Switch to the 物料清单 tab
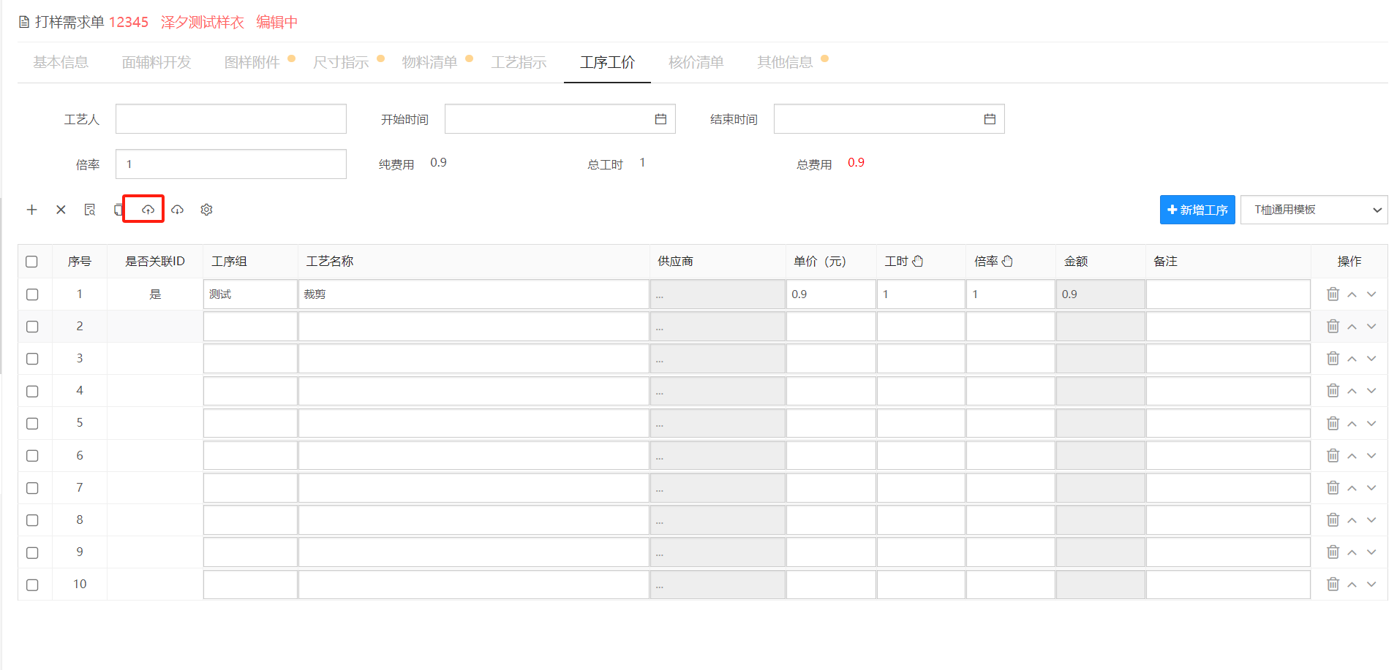The image size is (1397, 670). tap(429, 62)
